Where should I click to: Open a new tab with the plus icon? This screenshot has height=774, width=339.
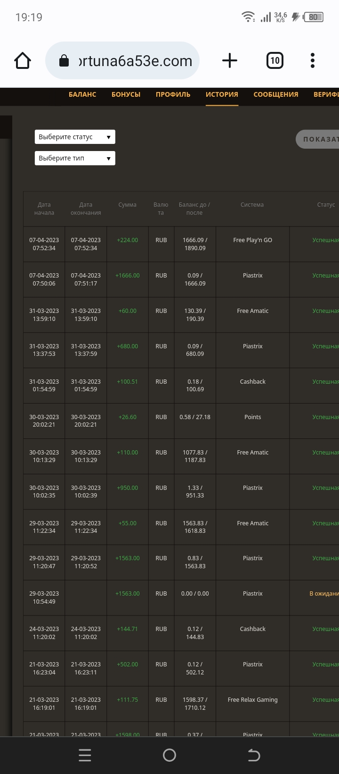pyautogui.click(x=229, y=61)
